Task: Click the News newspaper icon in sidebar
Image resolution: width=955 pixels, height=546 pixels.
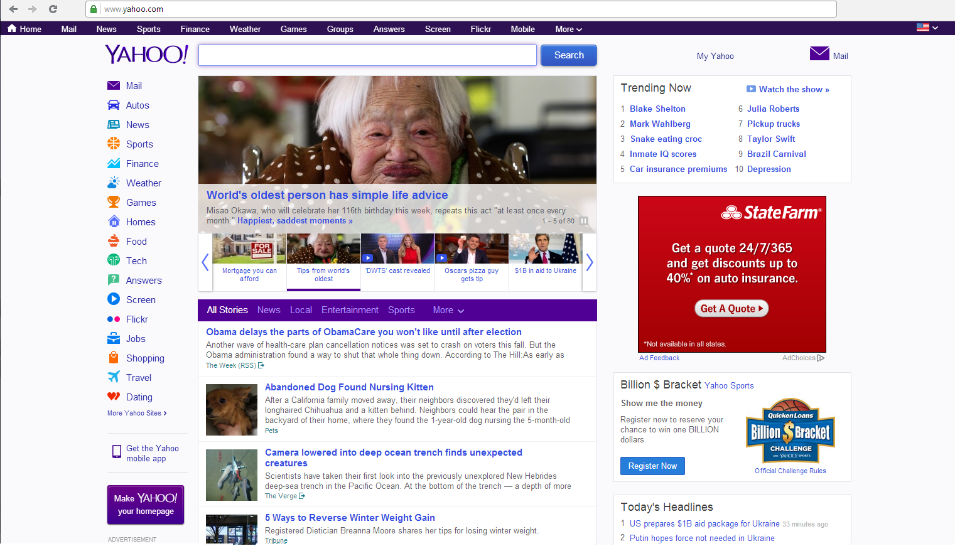Action: (x=114, y=125)
